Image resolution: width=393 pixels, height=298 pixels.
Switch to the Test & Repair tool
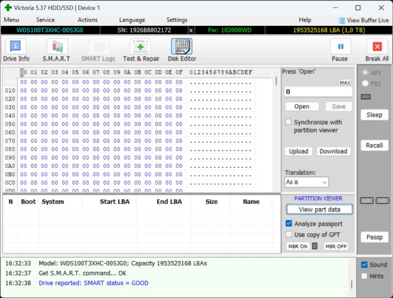coord(141,50)
